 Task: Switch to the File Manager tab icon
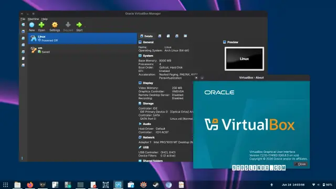(x=185, y=36)
